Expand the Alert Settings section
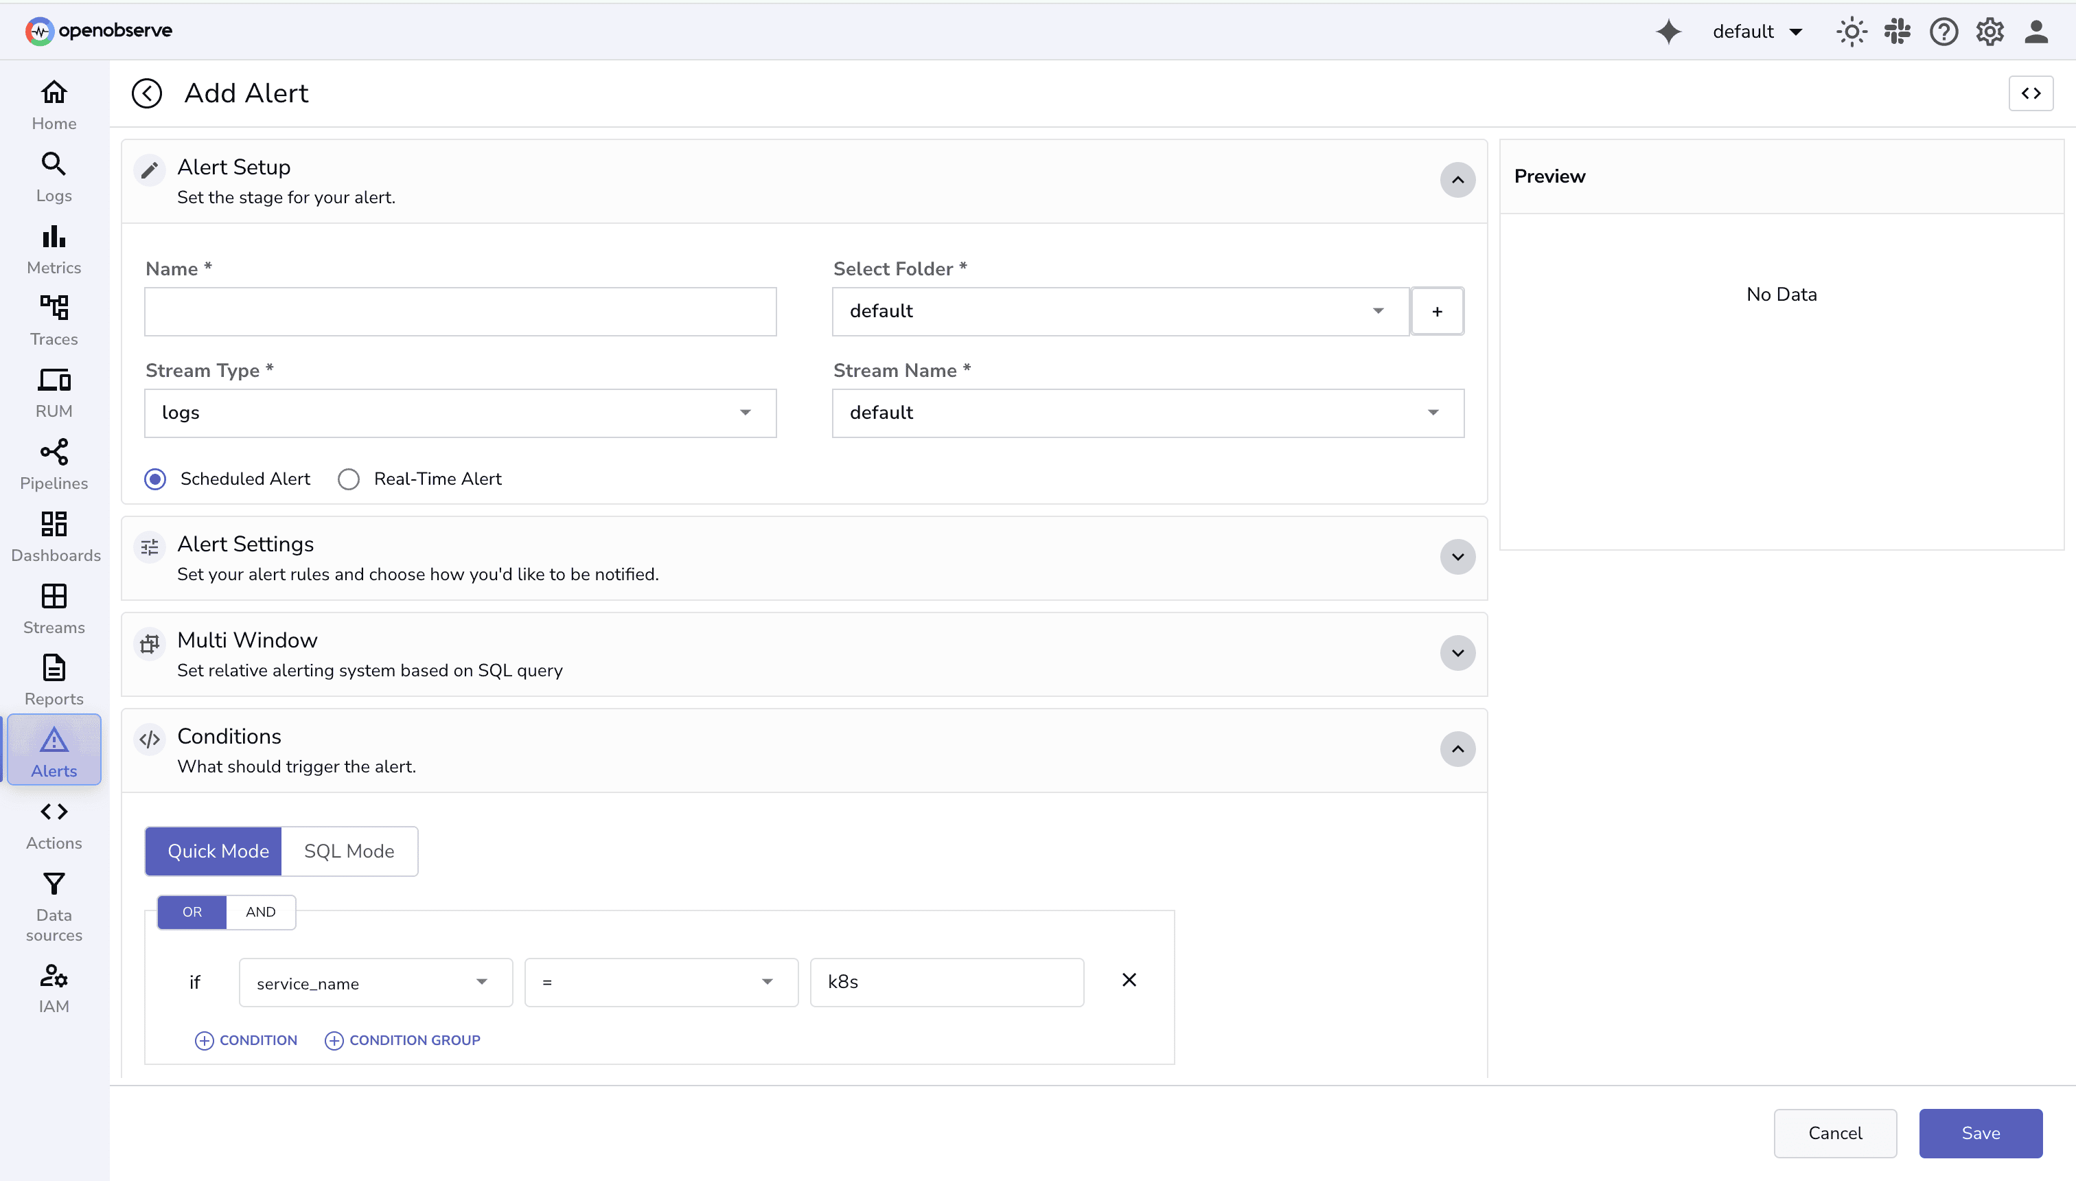 click(1457, 558)
